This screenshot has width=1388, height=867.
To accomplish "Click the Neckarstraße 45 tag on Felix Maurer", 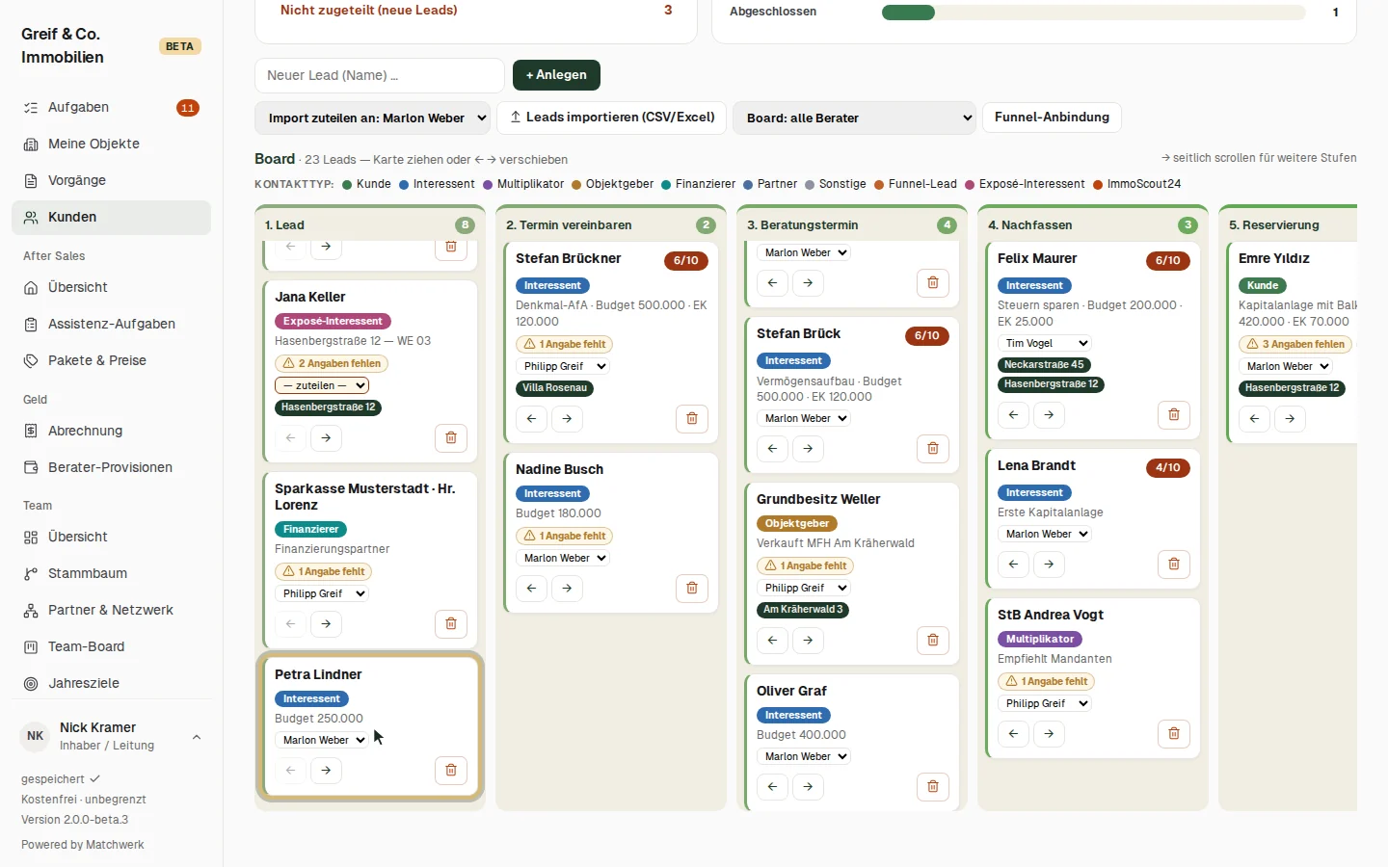I will (1044, 365).
